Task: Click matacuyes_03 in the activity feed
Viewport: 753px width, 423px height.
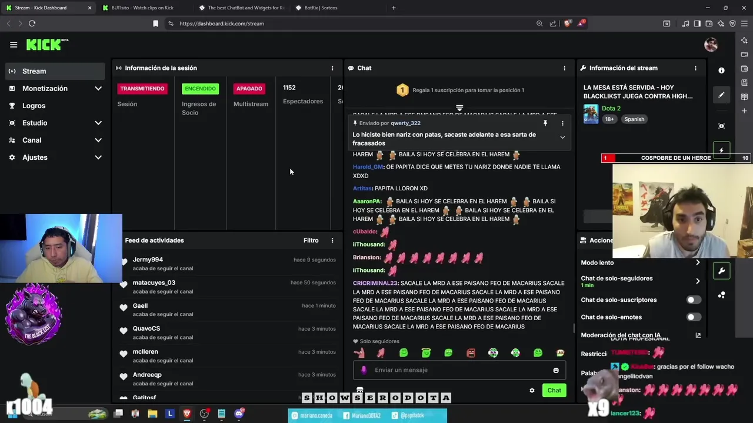Action: point(154,283)
